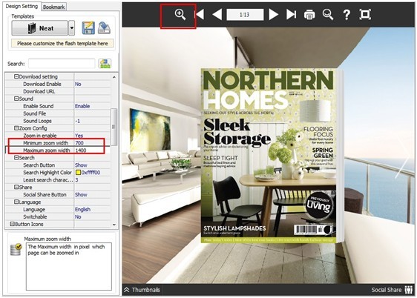The image size is (417, 298).
Task: Select the Sound Loops value -1
Action: pyautogui.click(x=78, y=121)
